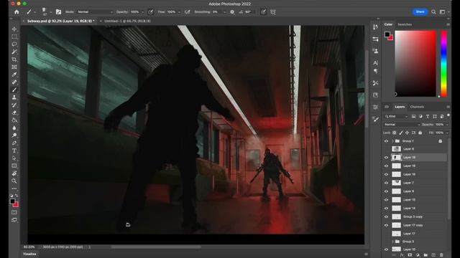Select the Layer 14 row
The width and height of the screenshot is (460, 258).
[x=415, y=209]
